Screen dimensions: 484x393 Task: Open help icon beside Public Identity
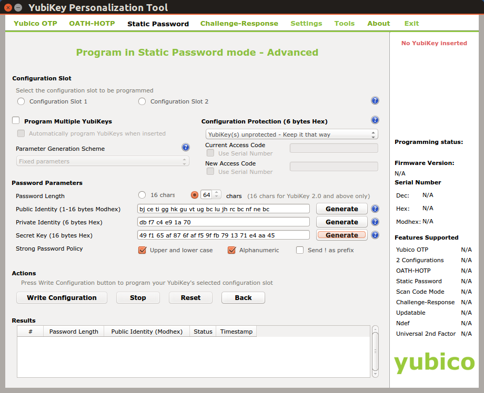(x=375, y=209)
